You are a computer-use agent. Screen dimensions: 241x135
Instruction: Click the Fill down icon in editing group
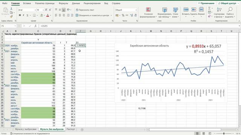coord(209,12)
